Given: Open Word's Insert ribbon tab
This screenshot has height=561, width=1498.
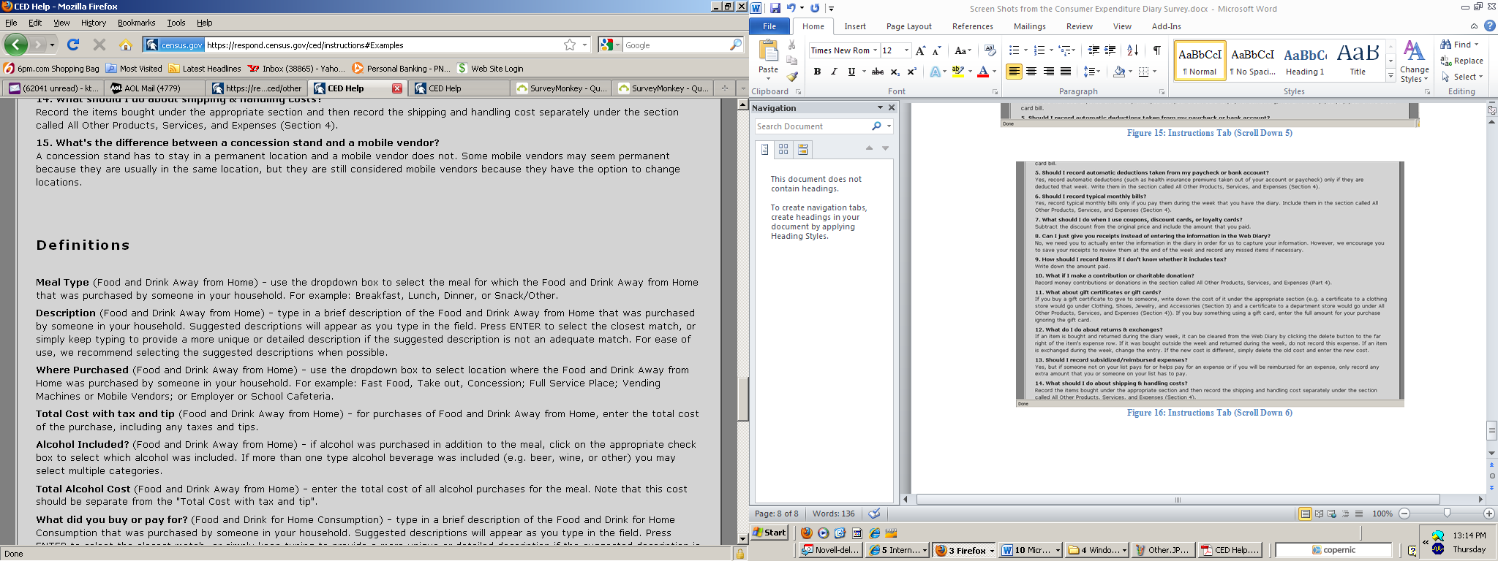Looking at the screenshot, I should click(855, 26).
